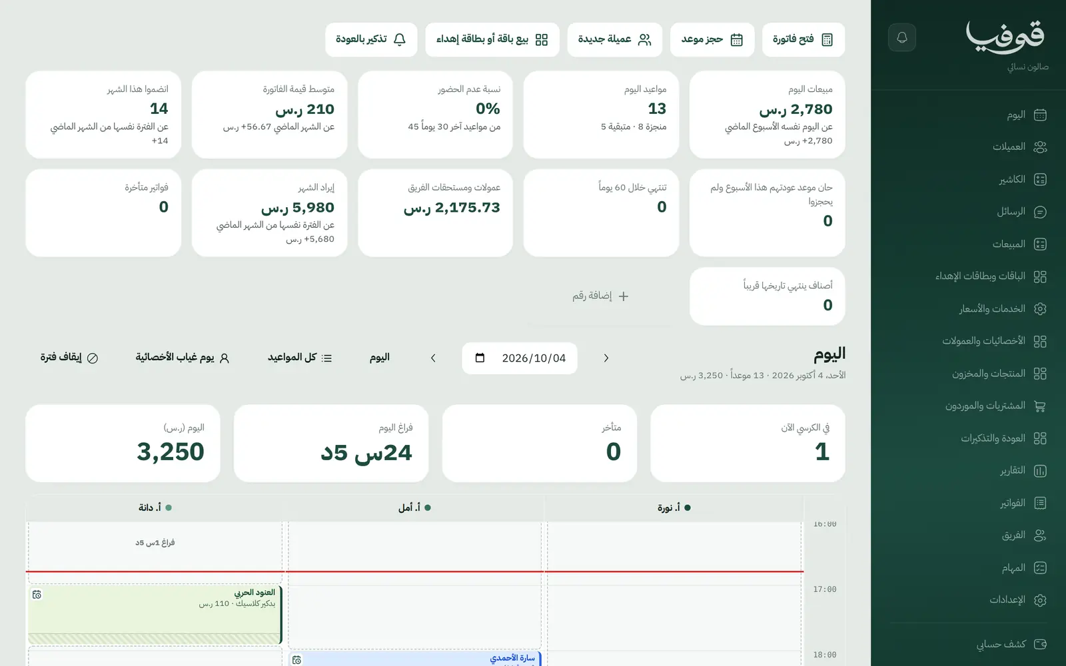The image size is (1066, 666).
Task: Click يوم غياب الأخصائية
Action: click(183, 358)
